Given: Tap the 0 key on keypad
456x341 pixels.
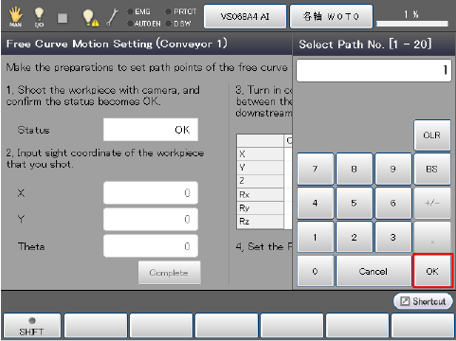Looking at the screenshot, I should point(316,271).
